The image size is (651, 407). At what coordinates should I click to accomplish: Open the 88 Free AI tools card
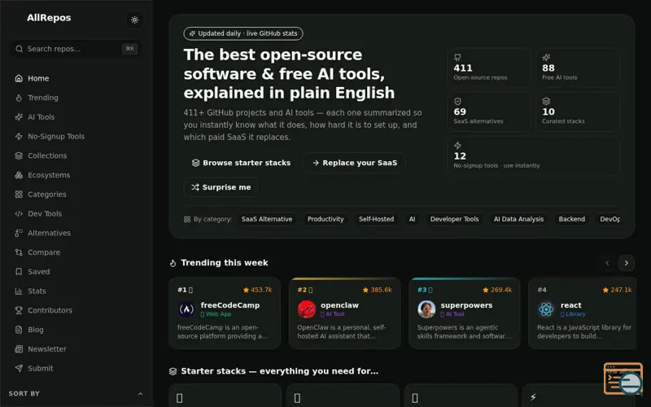pos(578,68)
